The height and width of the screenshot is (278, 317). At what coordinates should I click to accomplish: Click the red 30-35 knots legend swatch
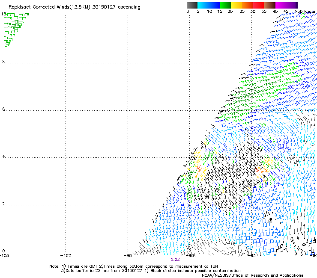[259, 5]
